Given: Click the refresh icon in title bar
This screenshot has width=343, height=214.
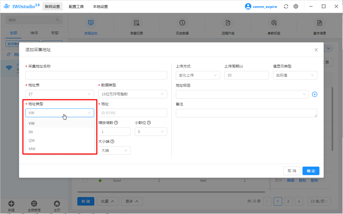Looking at the screenshot, I should tap(286, 7).
